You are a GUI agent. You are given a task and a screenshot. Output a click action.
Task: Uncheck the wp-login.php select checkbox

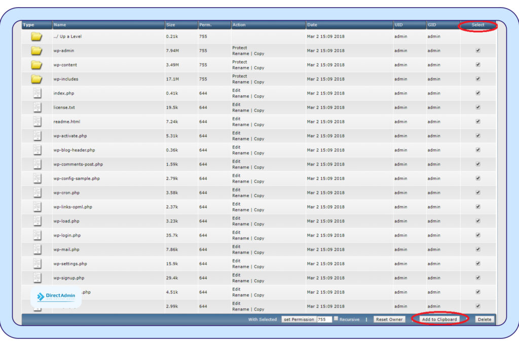[x=478, y=236]
